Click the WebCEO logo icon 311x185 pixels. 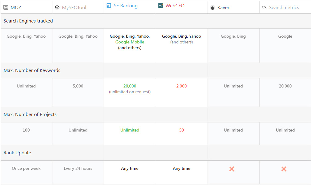pos(161,5)
